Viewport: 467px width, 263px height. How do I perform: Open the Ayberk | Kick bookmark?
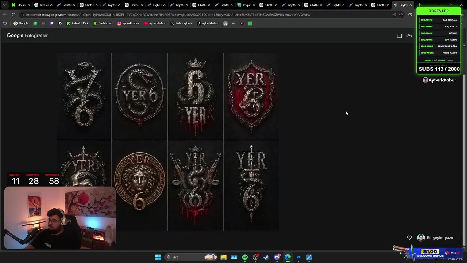[77, 23]
